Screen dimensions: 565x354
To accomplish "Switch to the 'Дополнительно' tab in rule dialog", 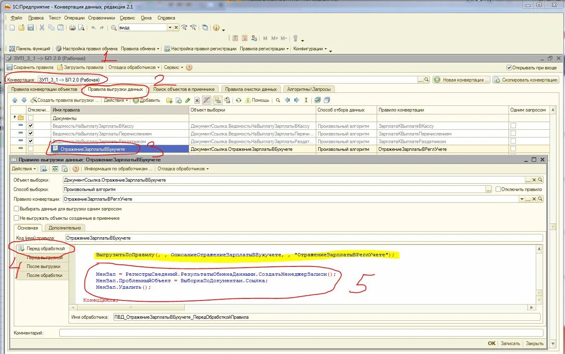I will (65, 228).
